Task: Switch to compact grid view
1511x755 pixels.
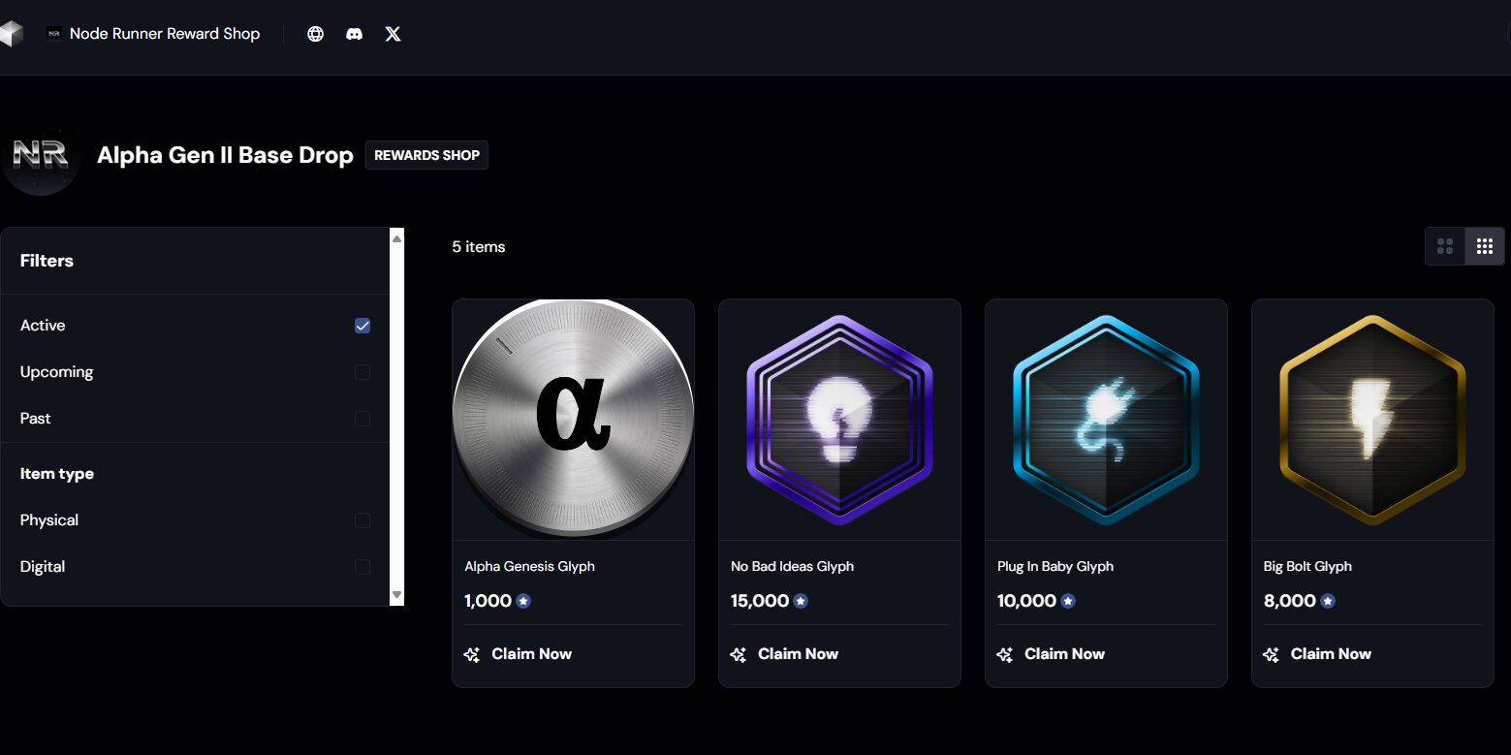Action: coord(1484,246)
